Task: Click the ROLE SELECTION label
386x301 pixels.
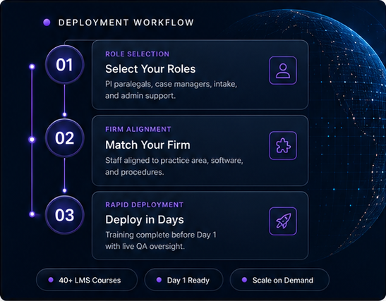Action: [x=138, y=54]
